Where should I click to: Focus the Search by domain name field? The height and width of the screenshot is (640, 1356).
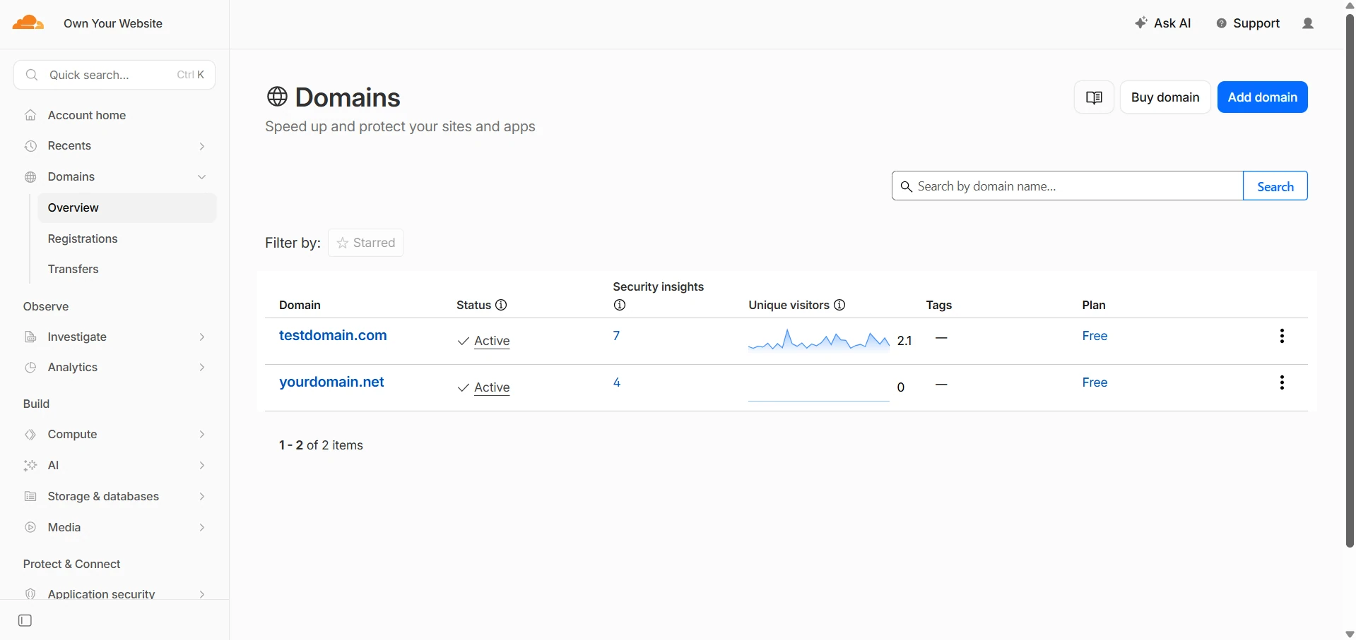click(1067, 186)
